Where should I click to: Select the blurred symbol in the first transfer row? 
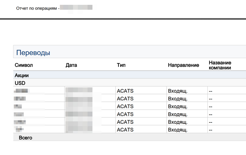point(22,91)
